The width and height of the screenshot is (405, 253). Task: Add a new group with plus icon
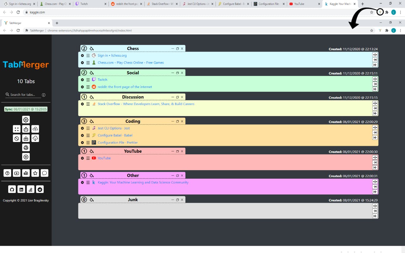tap(26, 157)
